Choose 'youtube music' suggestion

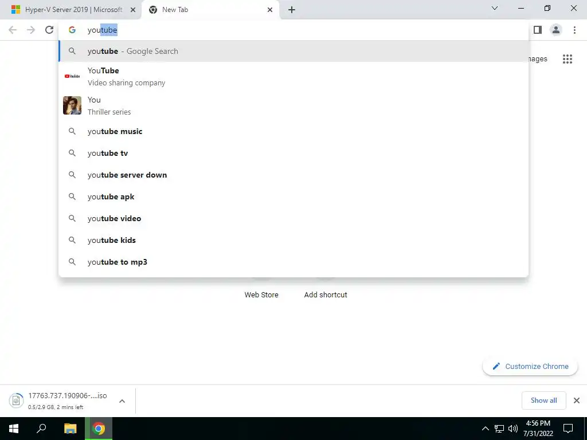[294, 131]
